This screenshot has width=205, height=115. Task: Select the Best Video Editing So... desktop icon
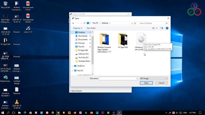5,19
